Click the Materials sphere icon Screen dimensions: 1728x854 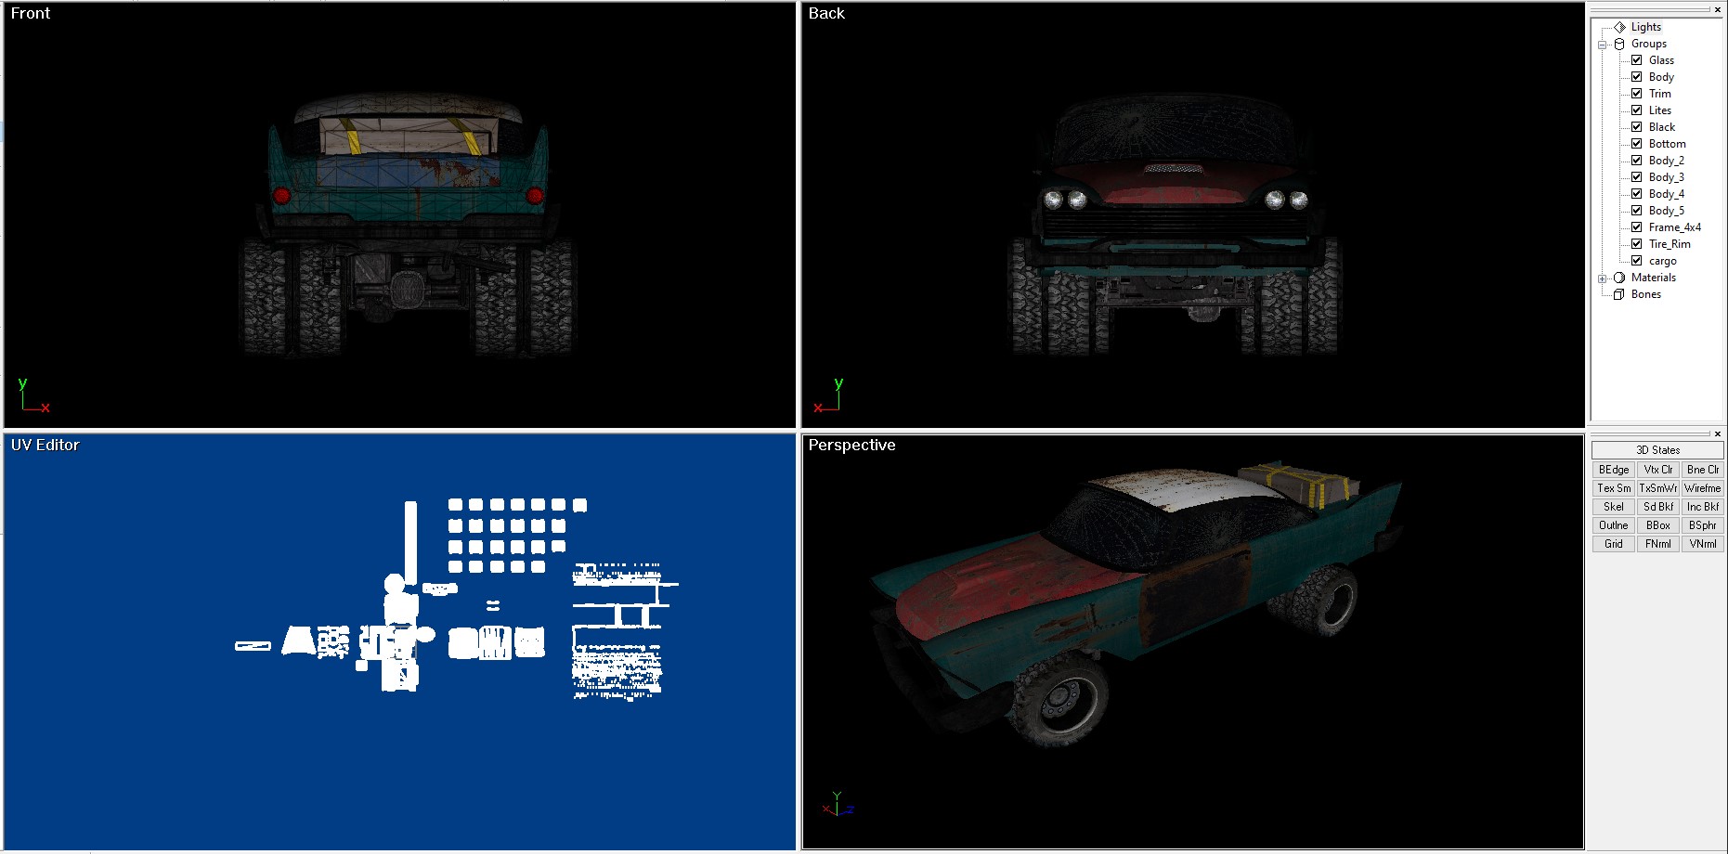point(1619,278)
